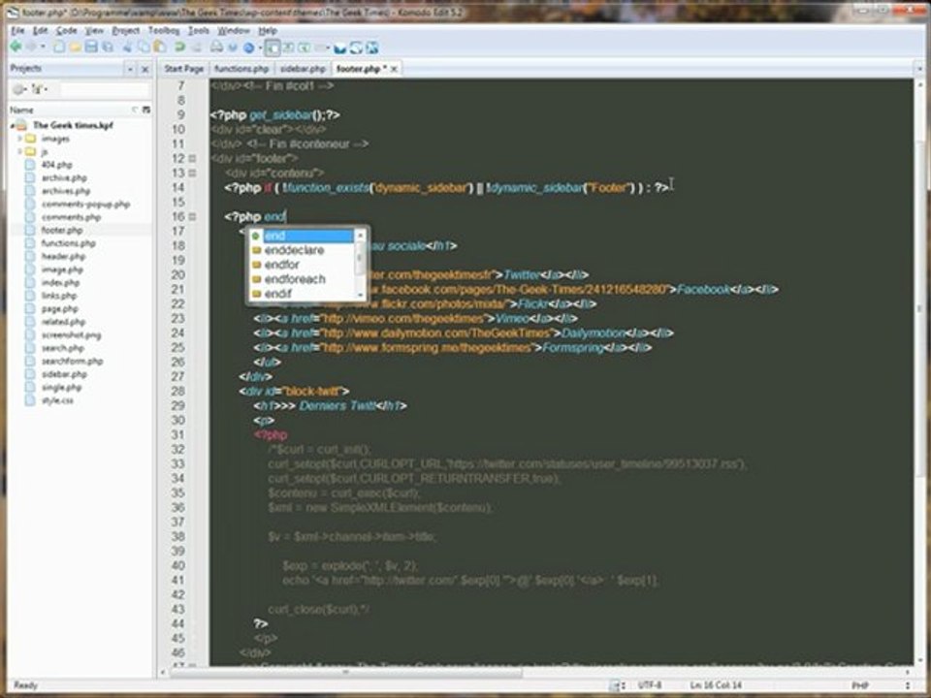Viewport: 931px width, 698px height.
Task: Close the Projects panel
Action: (144, 70)
